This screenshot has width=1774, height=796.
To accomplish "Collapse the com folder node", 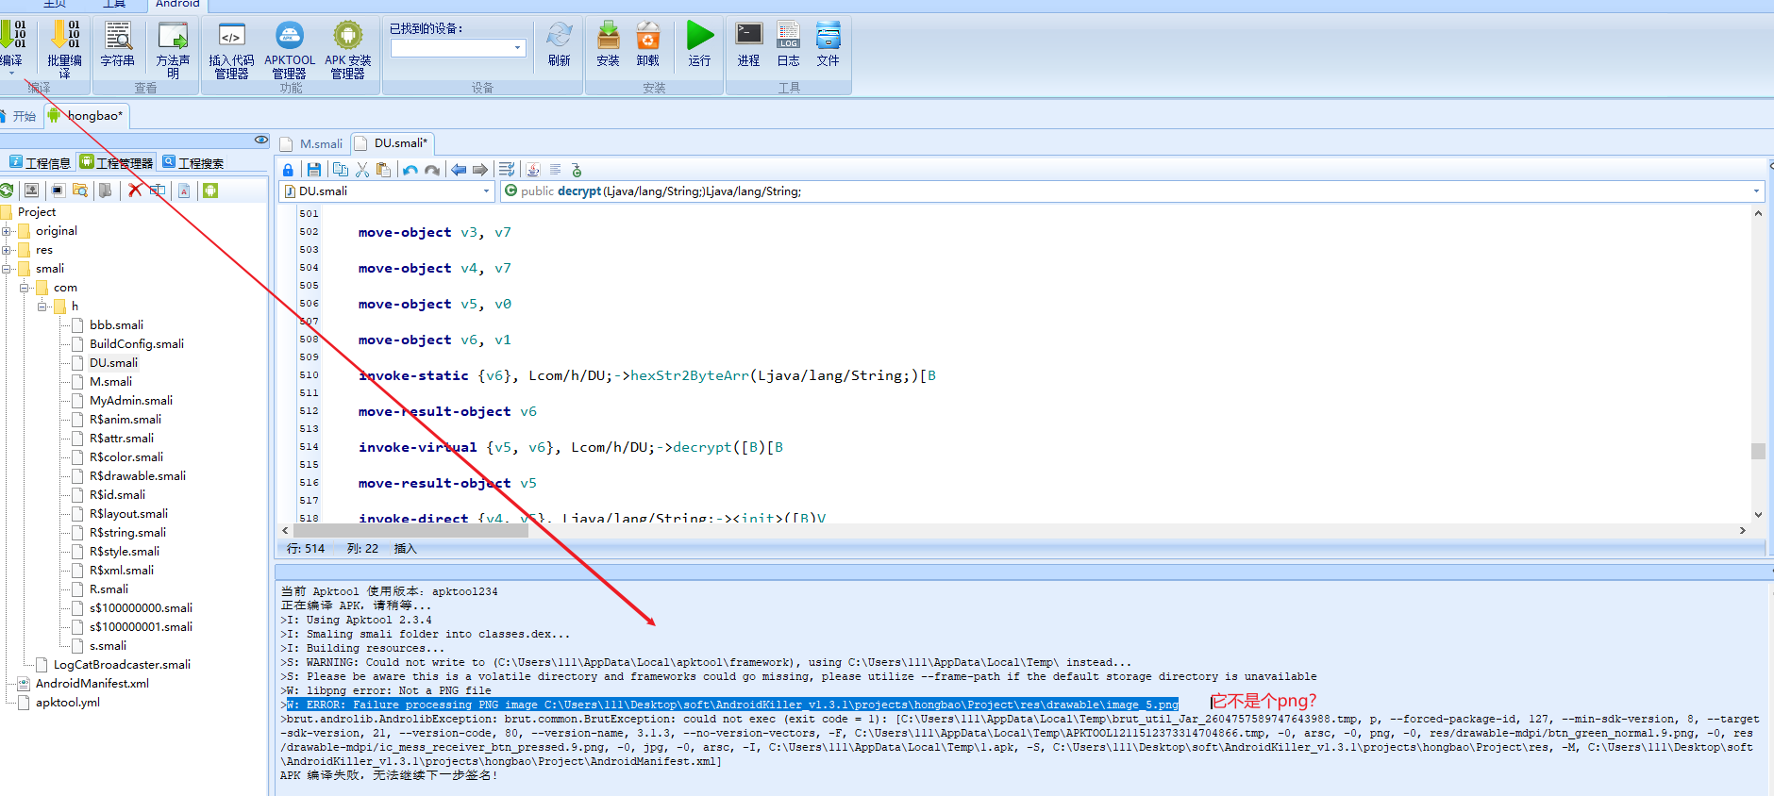I will pos(25,288).
